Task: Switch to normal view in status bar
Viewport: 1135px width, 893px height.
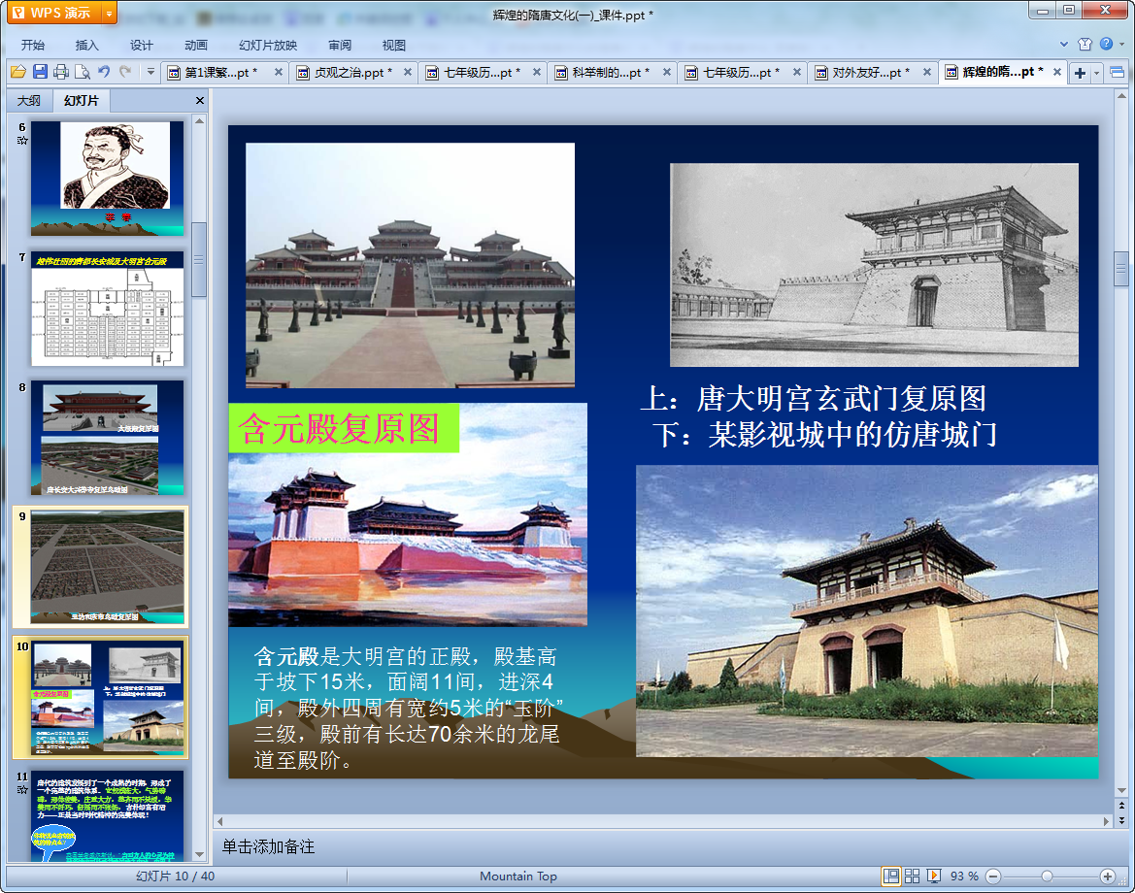Action: (890, 876)
